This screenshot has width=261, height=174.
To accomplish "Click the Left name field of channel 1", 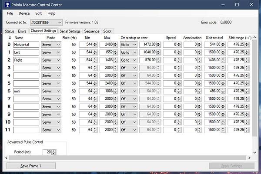I will click(26, 53).
